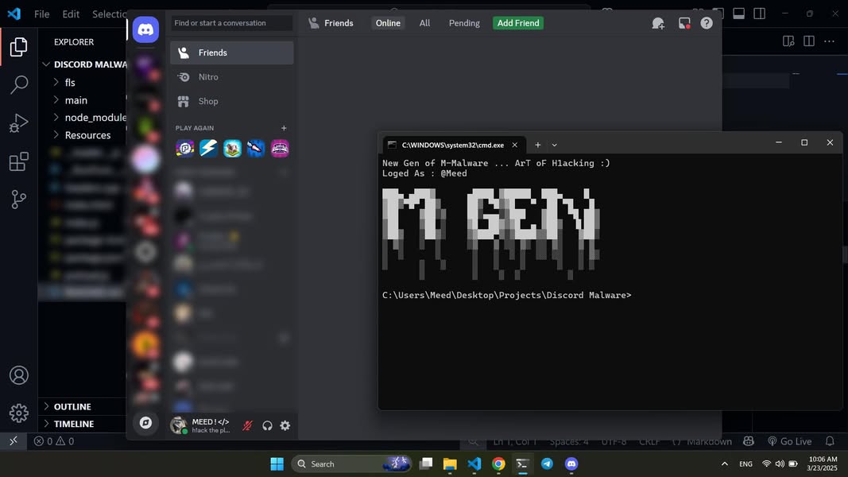
Task: Open Run and Debug view
Action: click(18, 123)
